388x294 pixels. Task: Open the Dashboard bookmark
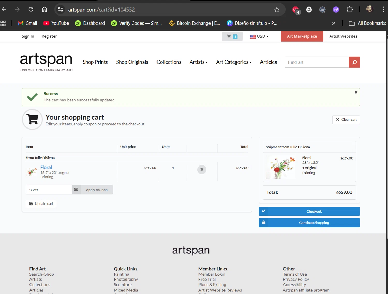pos(90,23)
